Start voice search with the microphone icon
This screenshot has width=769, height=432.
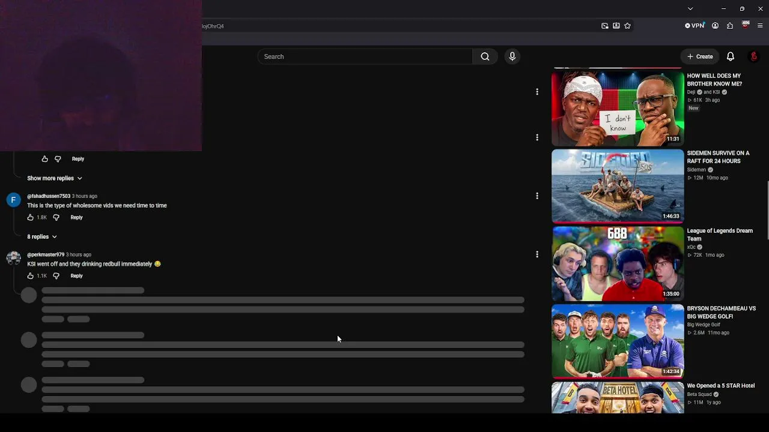pos(512,56)
